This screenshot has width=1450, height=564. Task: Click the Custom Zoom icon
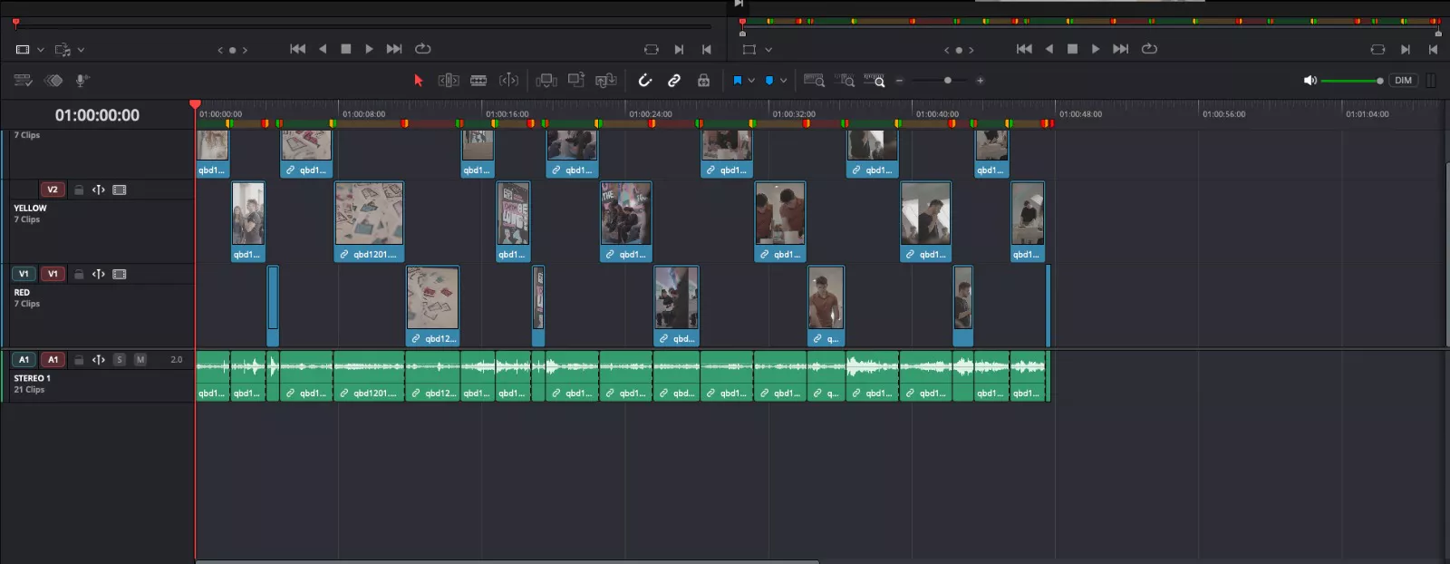pyautogui.click(x=874, y=81)
